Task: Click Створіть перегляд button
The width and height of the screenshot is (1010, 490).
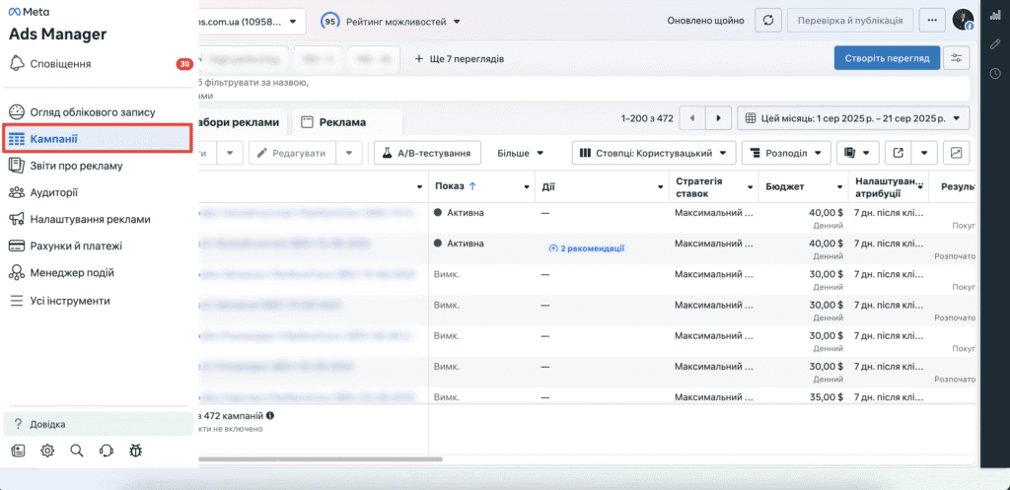Action: pos(887,58)
